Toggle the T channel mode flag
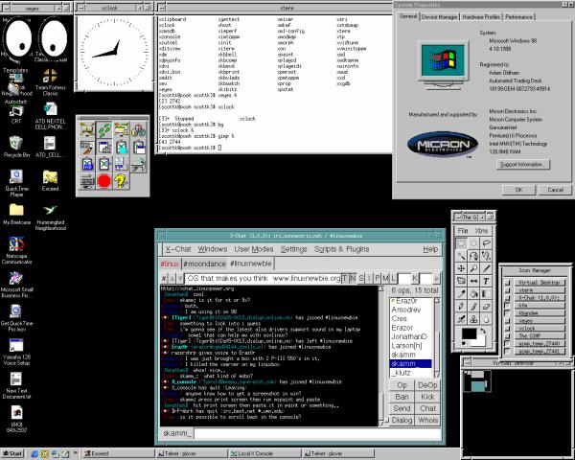The height and width of the screenshot is (460, 575). pyautogui.click(x=344, y=278)
